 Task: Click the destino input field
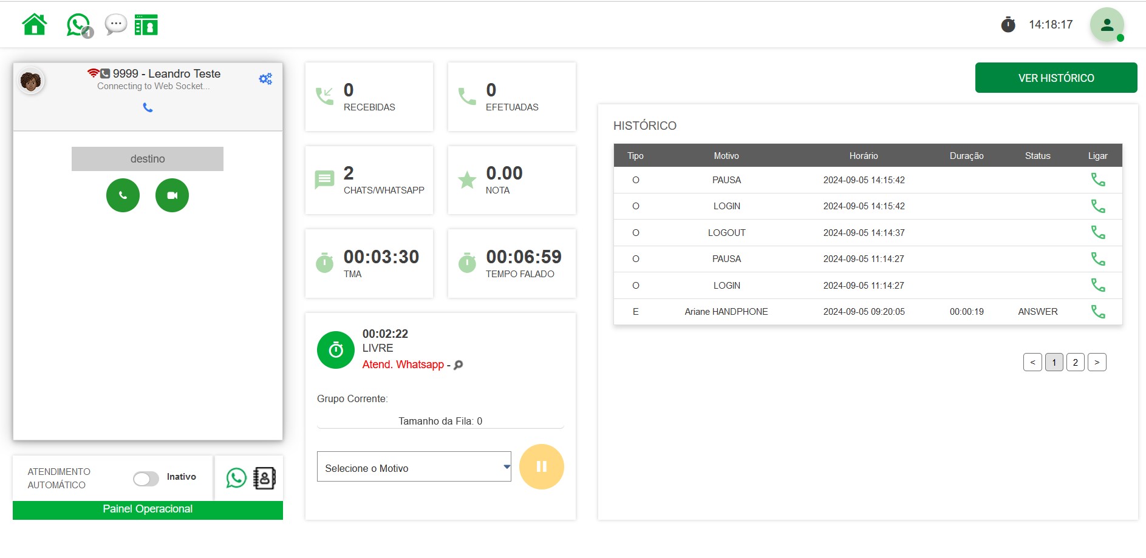click(148, 159)
